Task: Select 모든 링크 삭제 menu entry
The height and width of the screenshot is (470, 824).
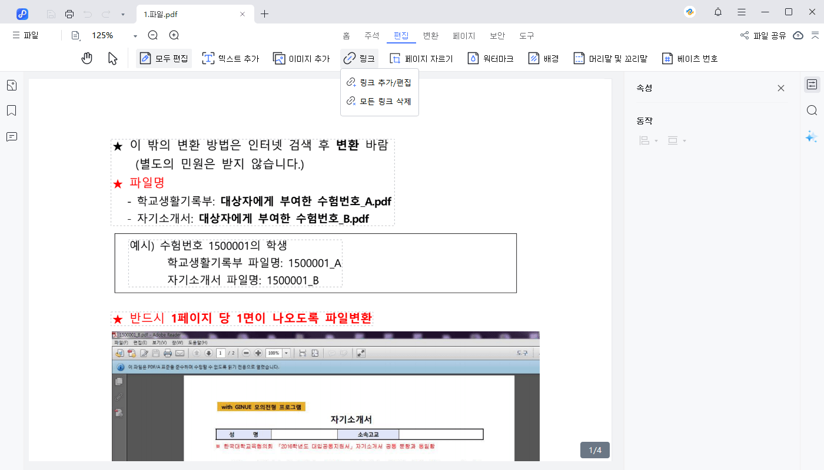Action: (379, 101)
